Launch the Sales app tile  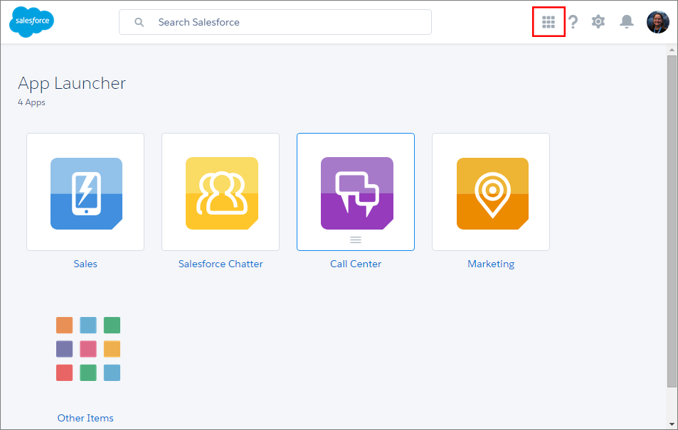coord(85,192)
